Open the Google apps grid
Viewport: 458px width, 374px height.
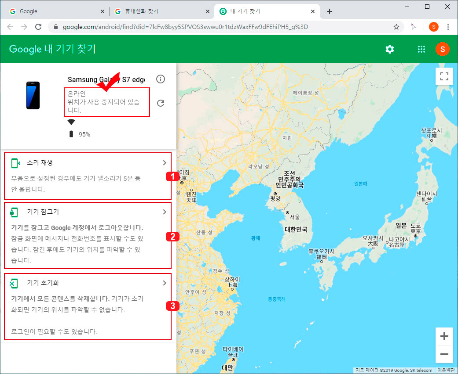421,49
